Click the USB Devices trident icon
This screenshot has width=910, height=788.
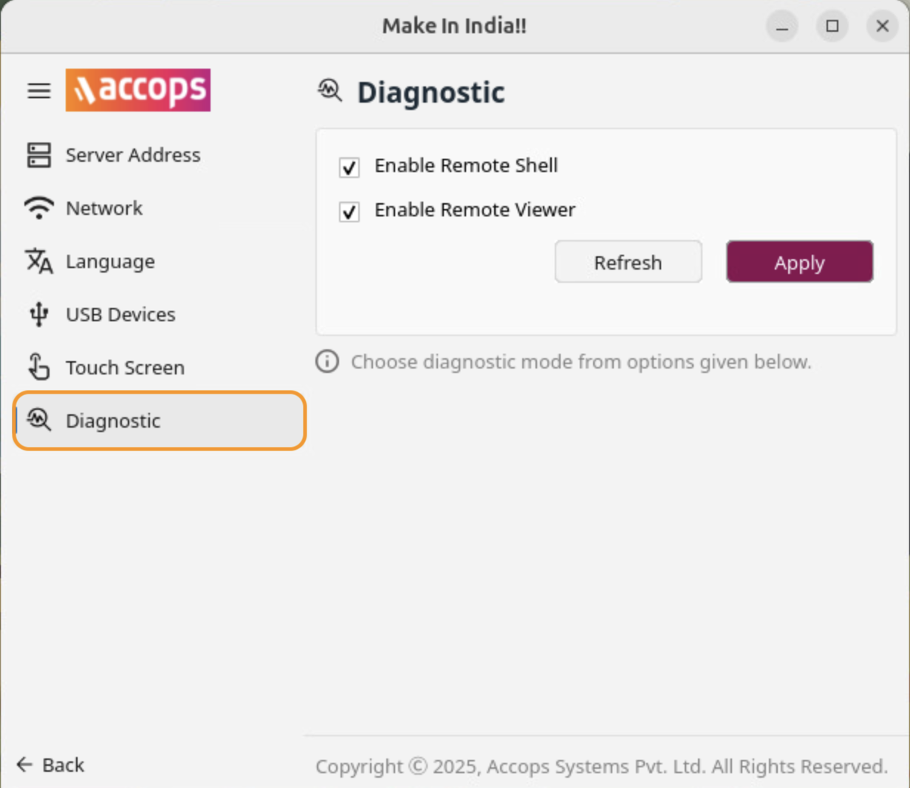(39, 315)
